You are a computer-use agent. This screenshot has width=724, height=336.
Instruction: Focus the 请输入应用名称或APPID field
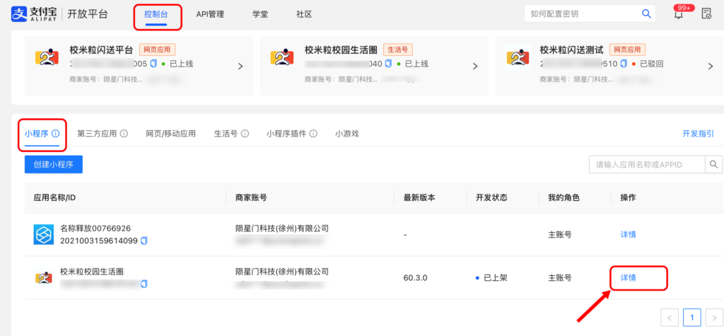click(x=647, y=164)
